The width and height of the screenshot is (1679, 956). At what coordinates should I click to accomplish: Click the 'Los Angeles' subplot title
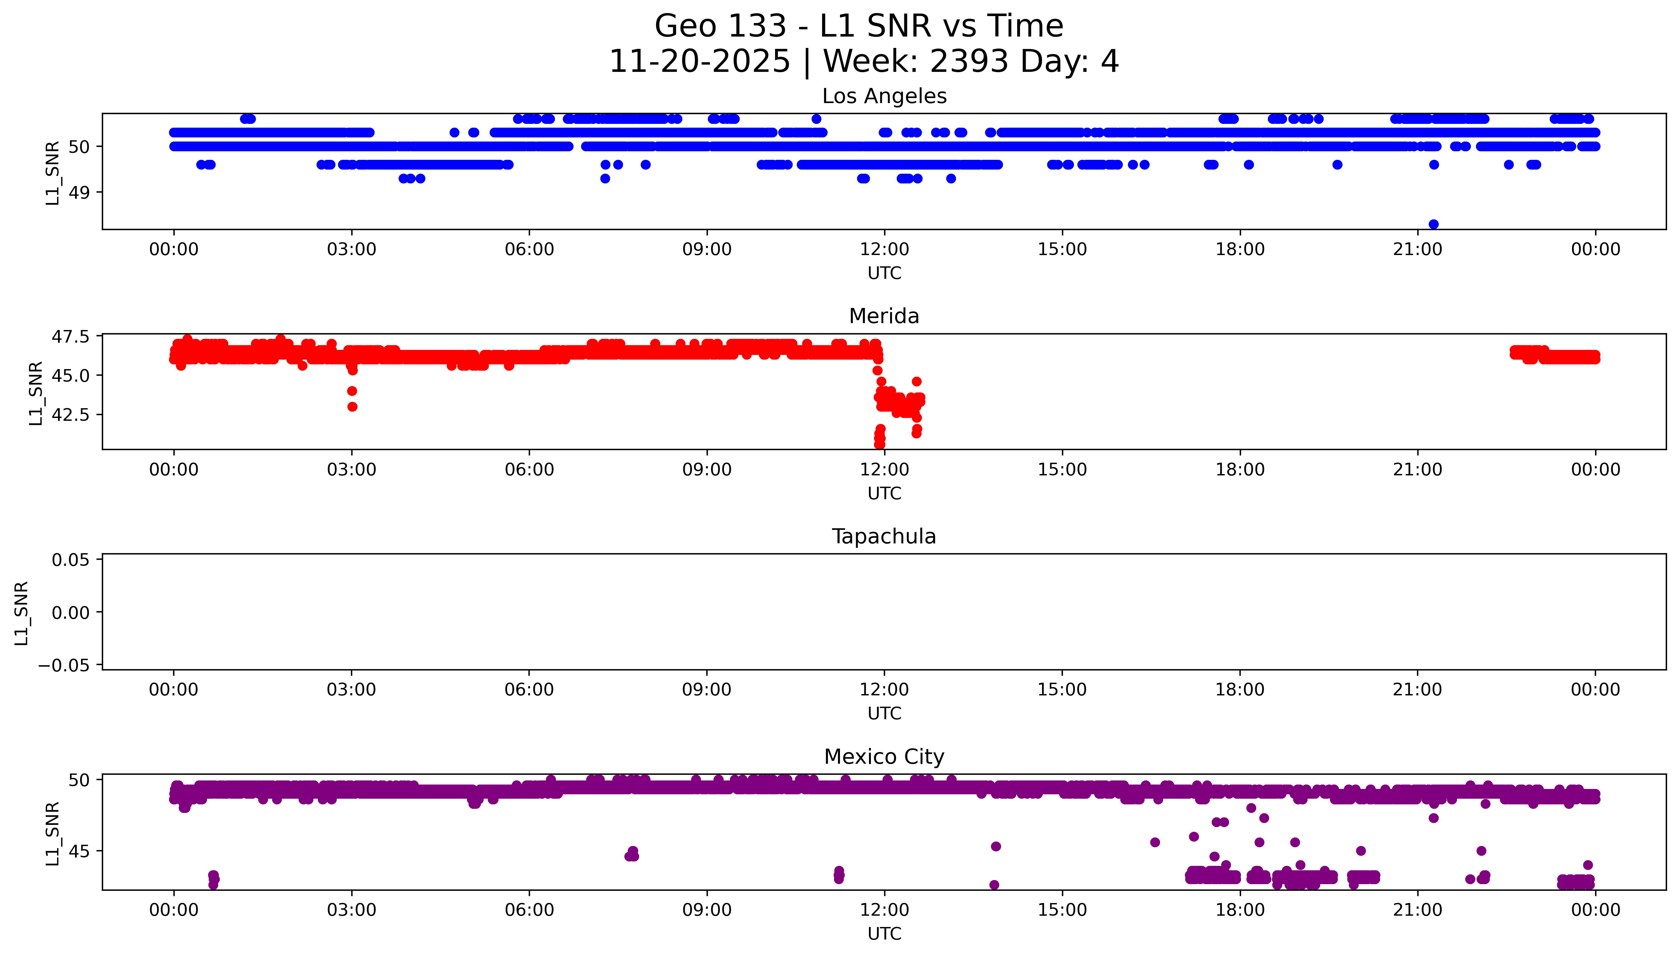pos(884,96)
